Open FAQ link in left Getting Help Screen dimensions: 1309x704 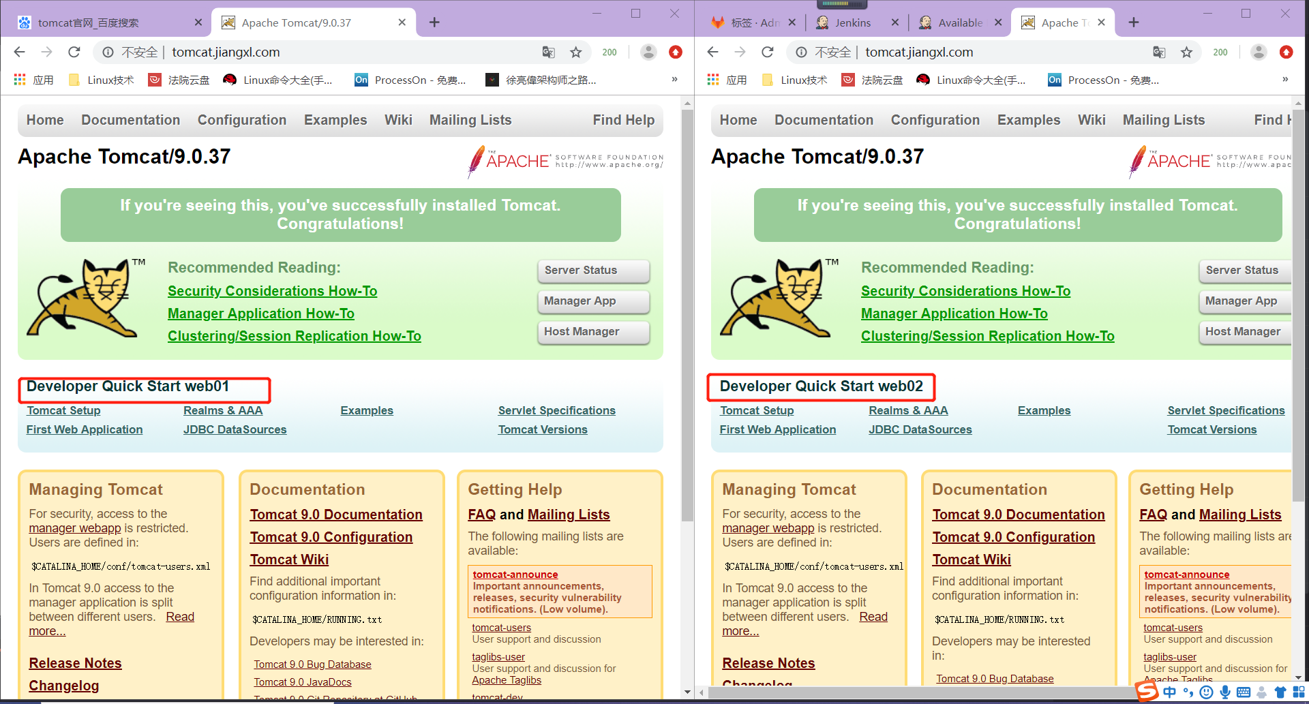(481, 515)
